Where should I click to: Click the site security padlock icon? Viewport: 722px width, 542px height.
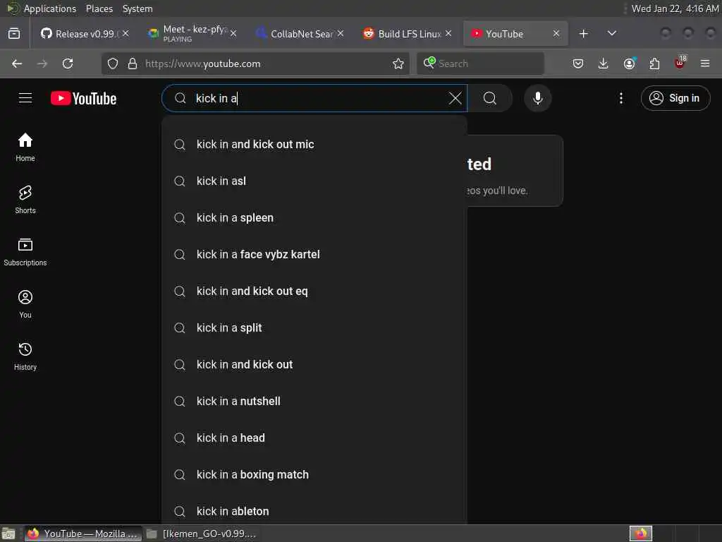click(x=133, y=64)
